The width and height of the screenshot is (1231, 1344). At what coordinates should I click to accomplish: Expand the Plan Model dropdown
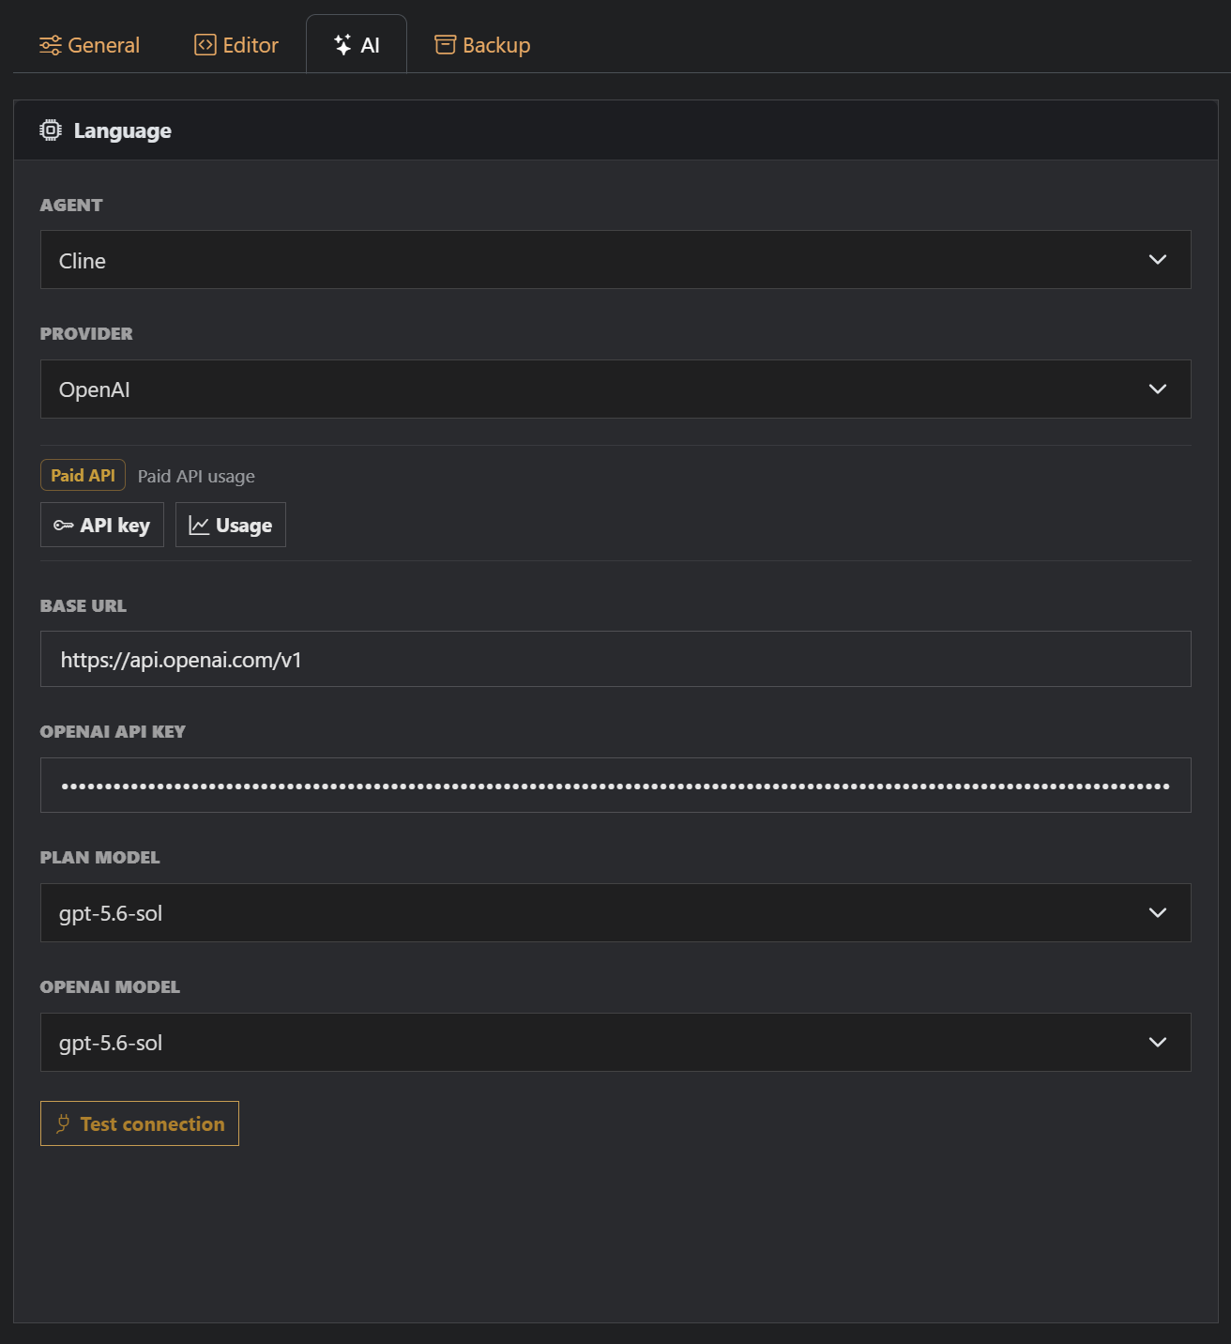(615, 913)
